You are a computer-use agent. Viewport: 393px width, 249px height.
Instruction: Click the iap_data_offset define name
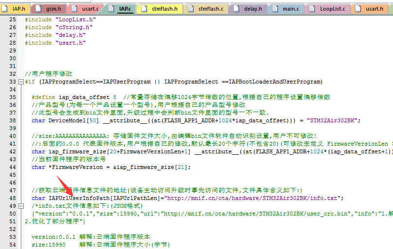(x=84, y=97)
